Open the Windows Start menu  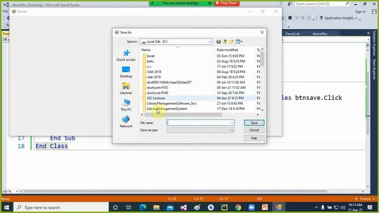point(7,208)
